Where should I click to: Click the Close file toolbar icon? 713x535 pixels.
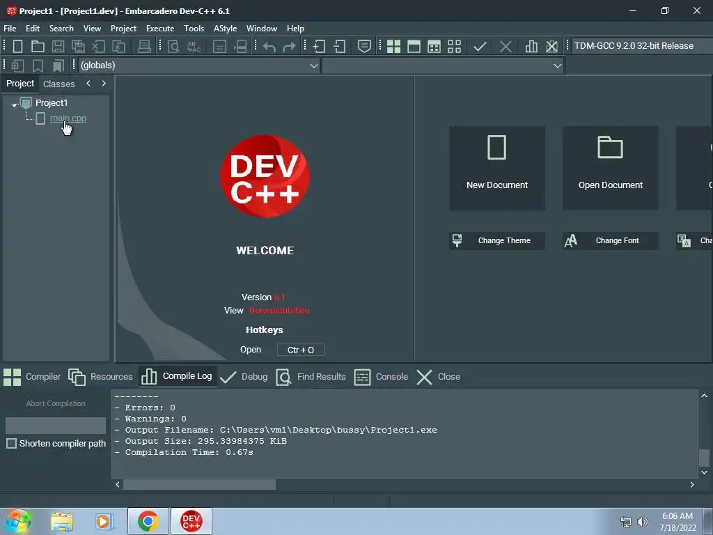click(99, 47)
